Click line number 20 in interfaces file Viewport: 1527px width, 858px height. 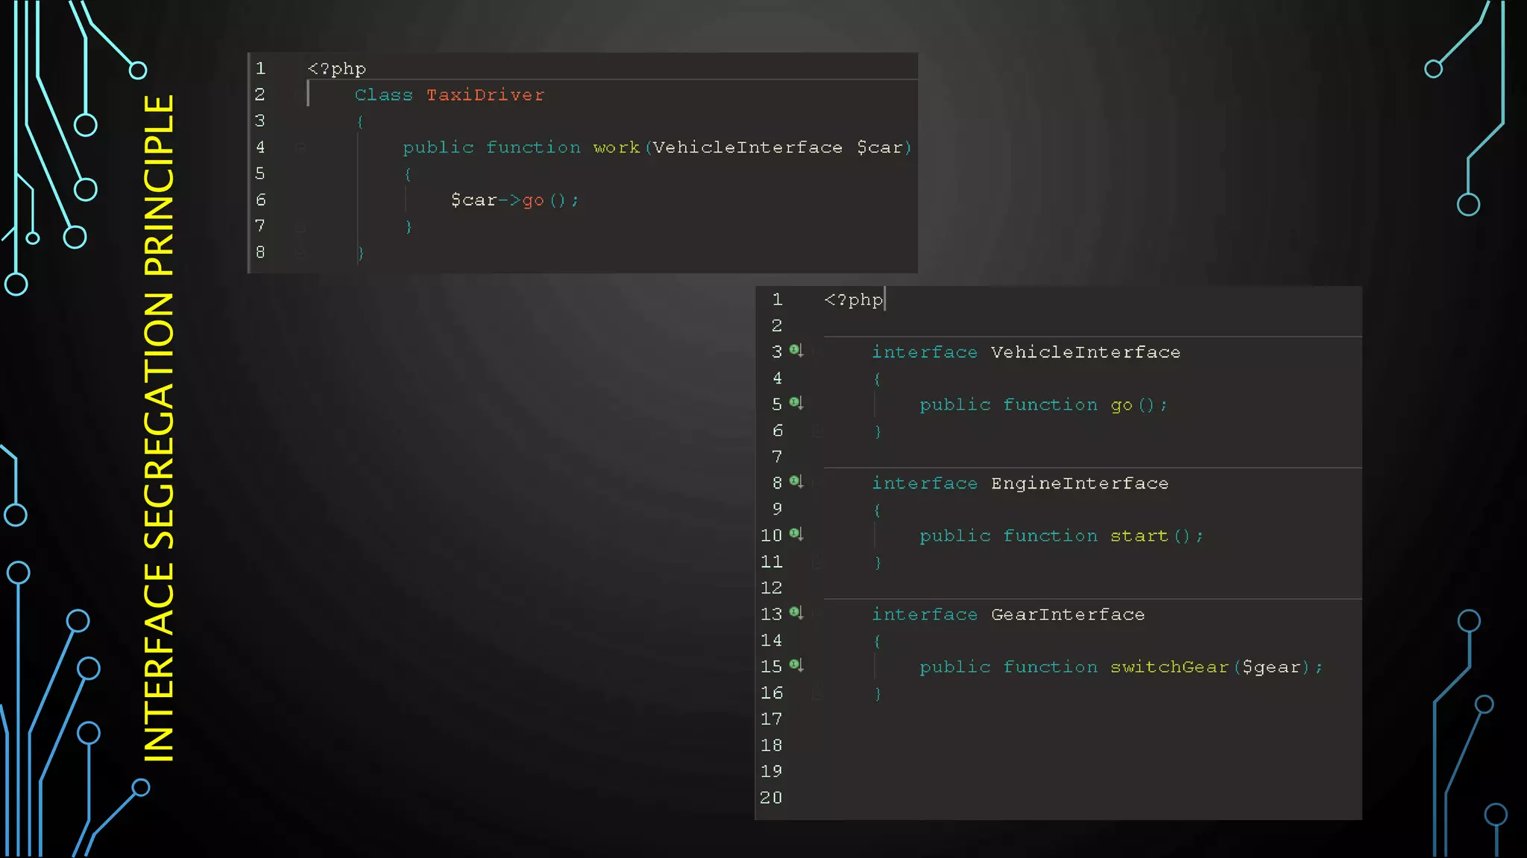coord(771,798)
